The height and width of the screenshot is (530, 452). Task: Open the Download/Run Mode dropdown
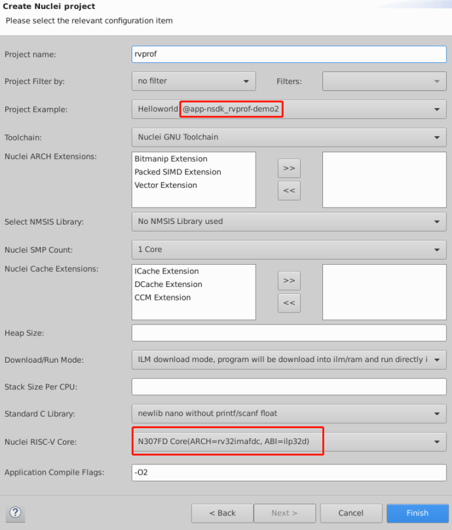(289, 359)
